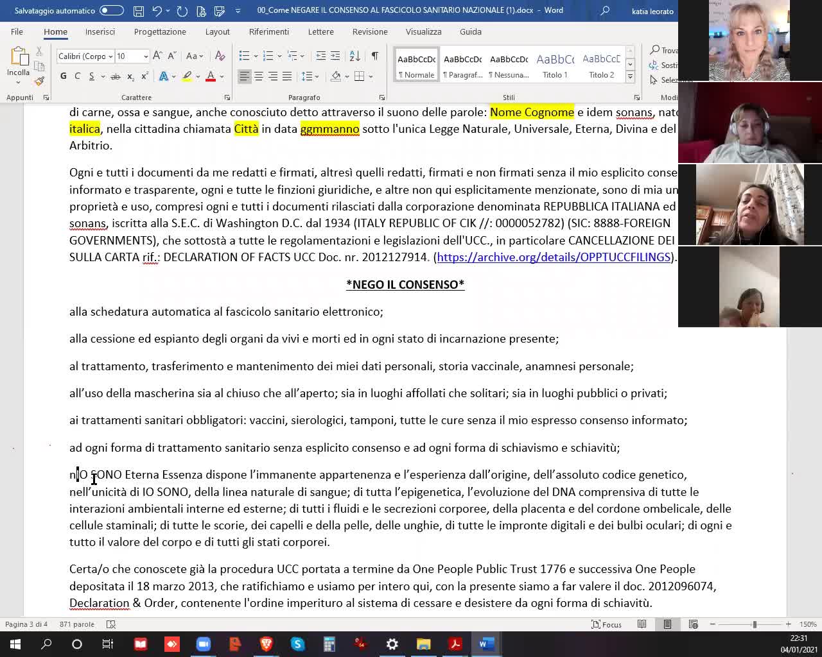Click the Multilevel List icon

pyautogui.click(x=293, y=56)
